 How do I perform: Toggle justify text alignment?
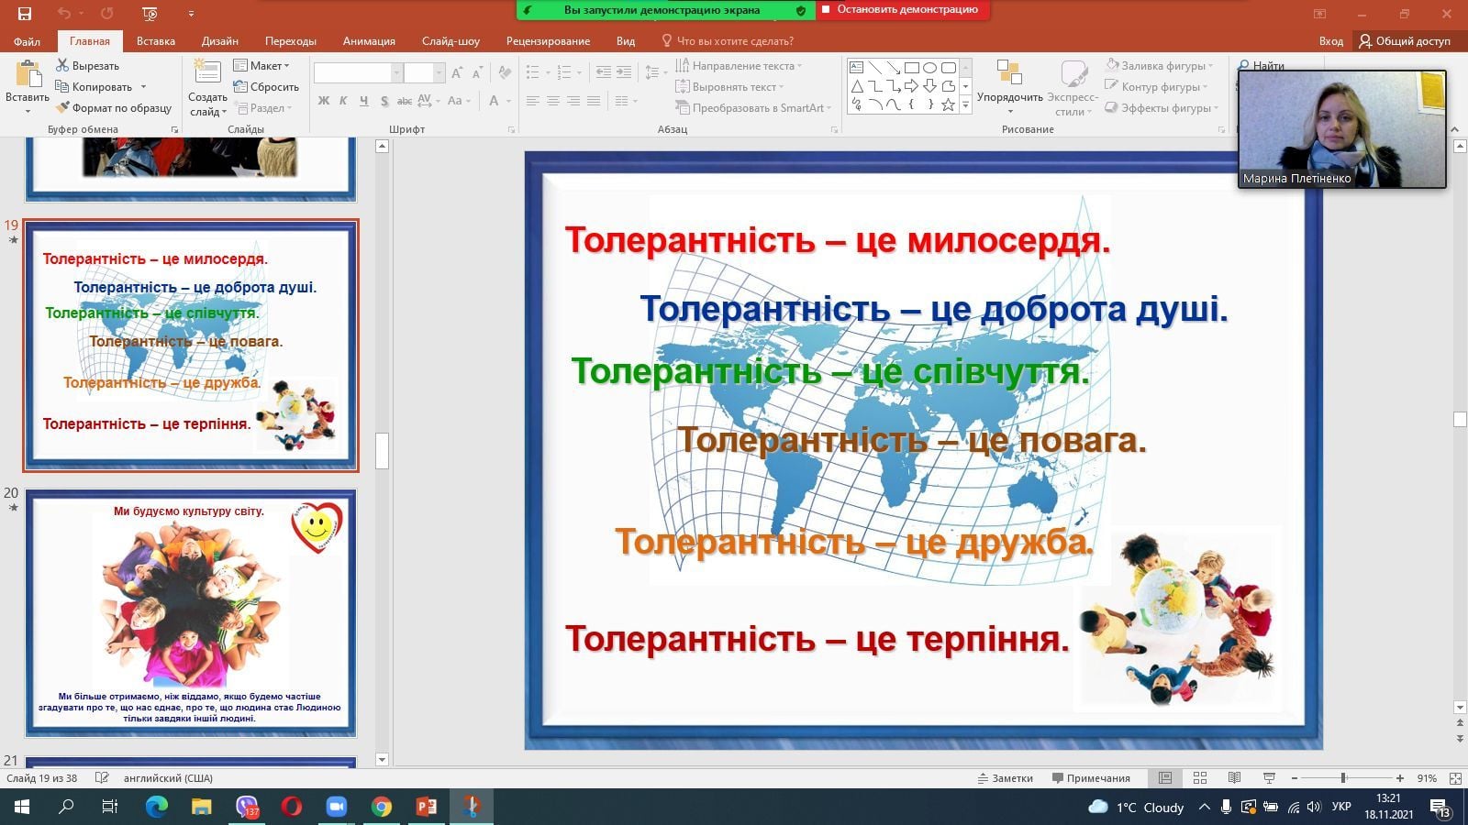pyautogui.click(x=594, y=101)
